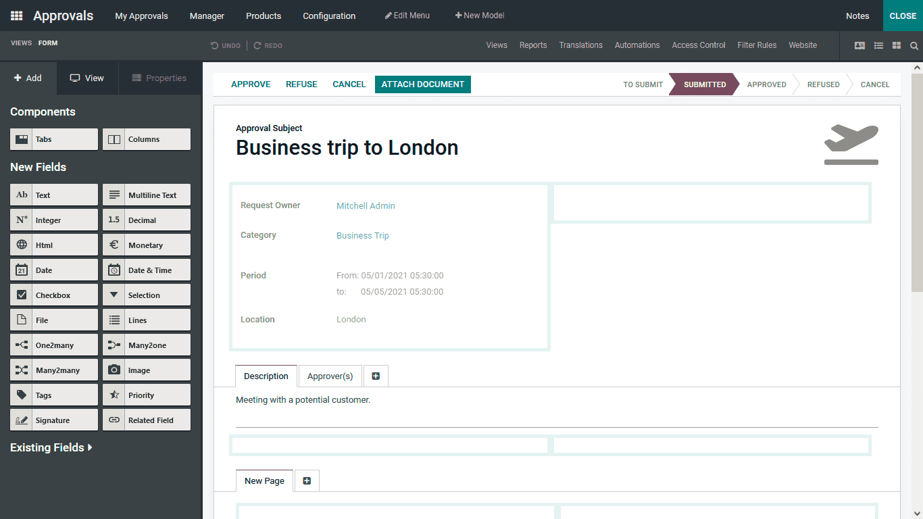Set the record stage to APPROVED

(766, 84)
